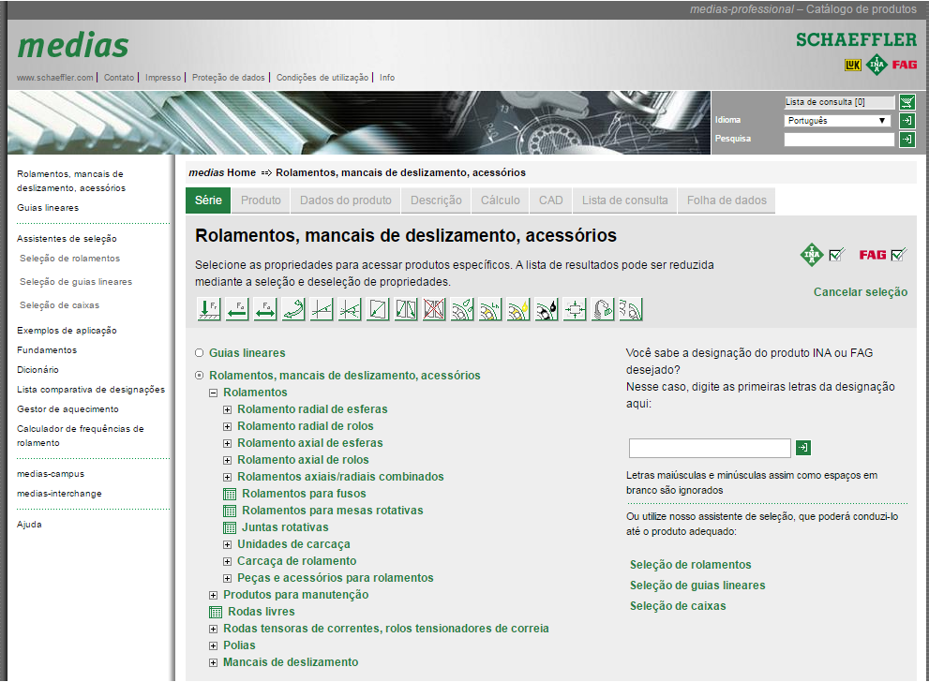Select the Guias lineares radio button

tap(199, 353)
